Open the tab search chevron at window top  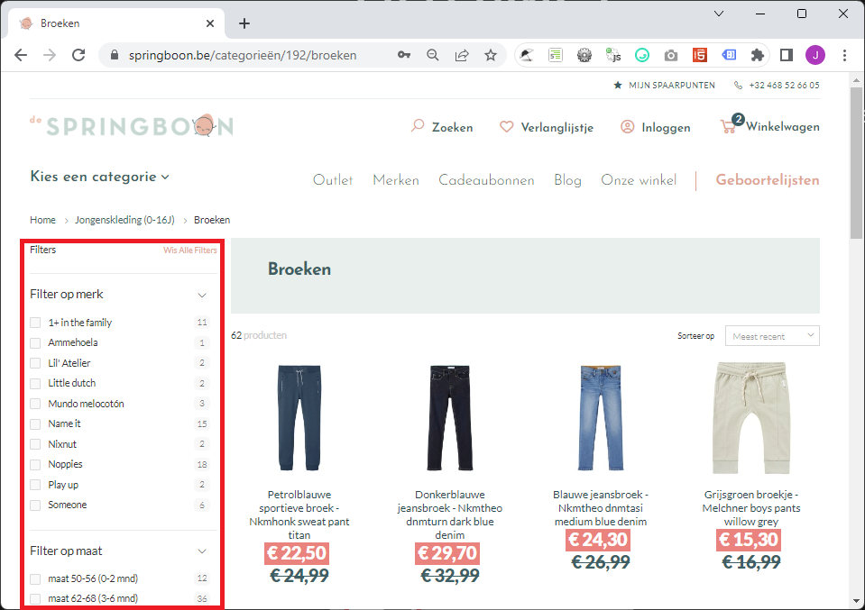pos(719,14)
